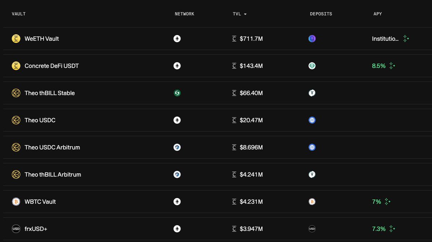
Task: Open the Theo thBILL Stable vault link
Action: pyautogui.click(x=50, y=93)
